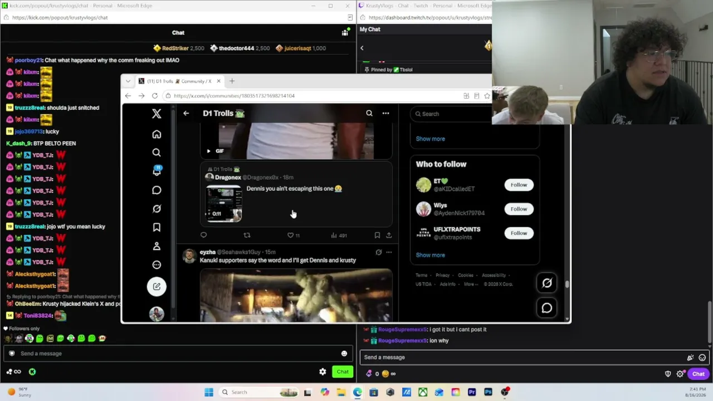
Task: Open Kick chat viewers list icon
Action: [345, 33]
